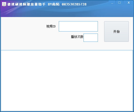Viewport: 134px width, 112px height.
Task: Focus the 视频ID text box
Action: pyautogui.click(x=78, y=26)
